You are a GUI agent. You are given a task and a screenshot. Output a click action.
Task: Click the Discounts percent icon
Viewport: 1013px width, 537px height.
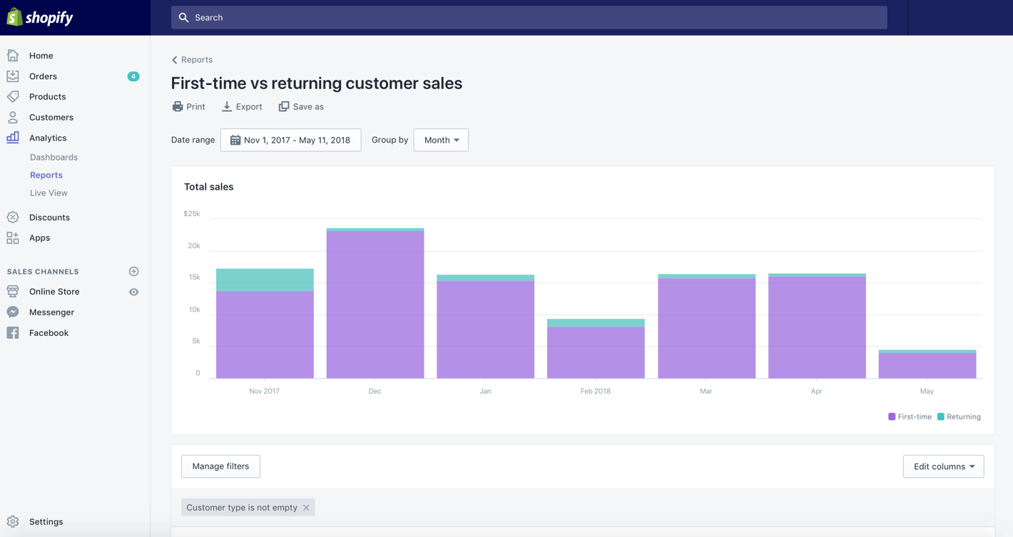[13, 217]
